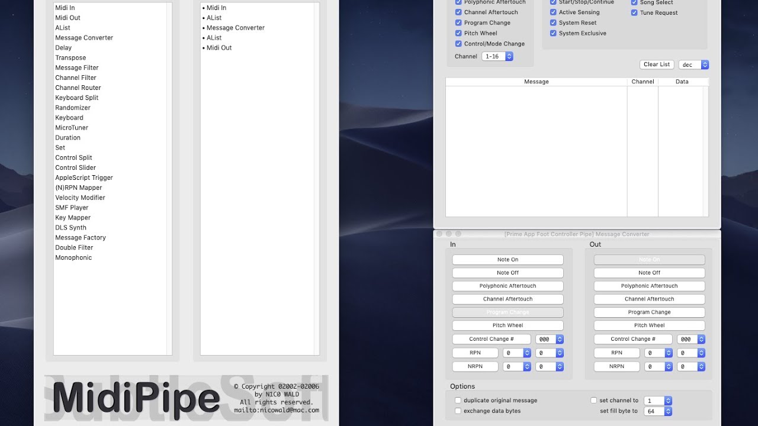
Task: Open the Channel 1-16 dropdown
Action: pos(497,56)
